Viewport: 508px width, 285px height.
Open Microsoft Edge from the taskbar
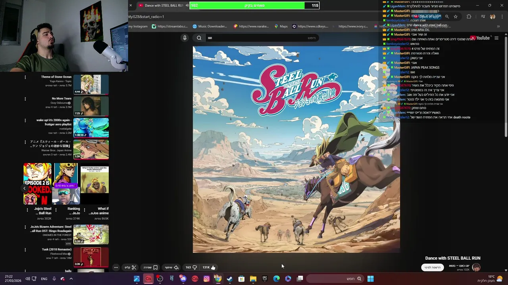pyautogui.click(x=276, y=279)
